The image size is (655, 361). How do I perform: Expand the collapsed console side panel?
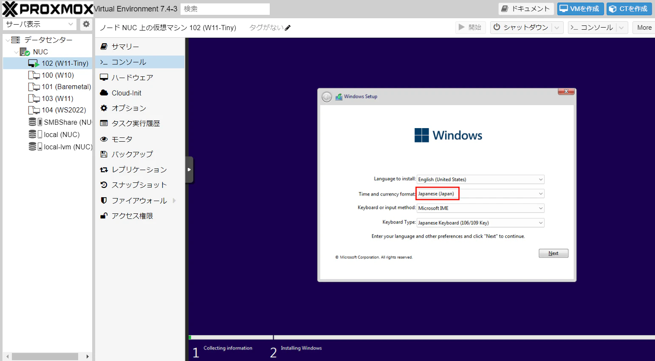189,170
